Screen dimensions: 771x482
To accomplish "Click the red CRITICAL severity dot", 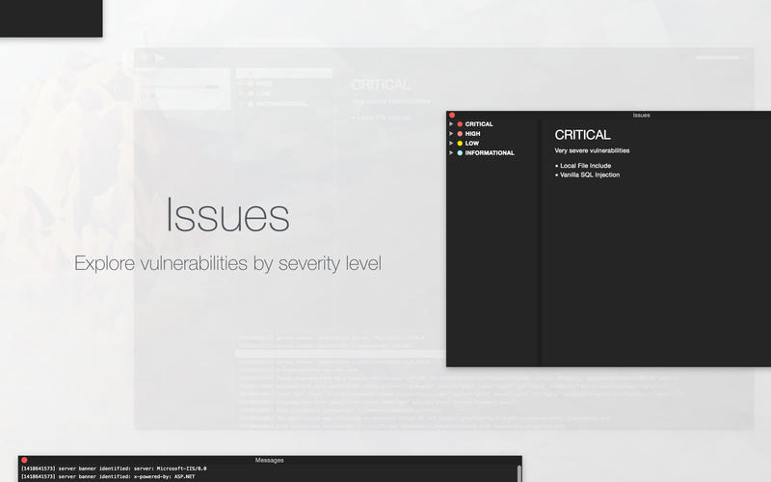I will [460, 124].
